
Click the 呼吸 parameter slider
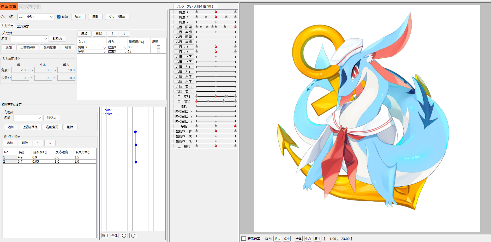pyautogui.click(x=216, y=126)
